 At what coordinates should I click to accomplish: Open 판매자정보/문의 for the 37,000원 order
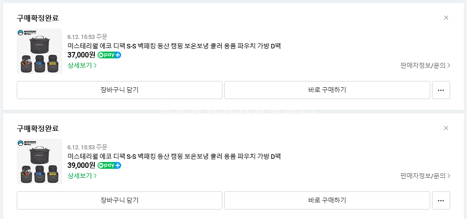(425, 65)
